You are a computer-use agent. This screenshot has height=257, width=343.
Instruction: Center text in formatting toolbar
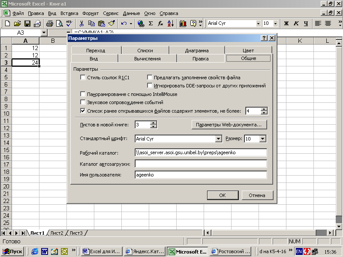(328, 23)
